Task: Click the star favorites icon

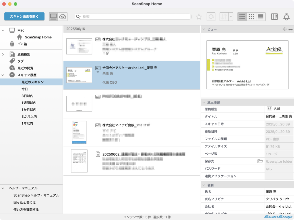Action: point(199,17)
